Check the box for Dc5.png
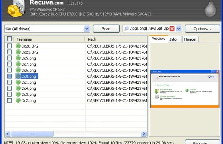The image size is (223, 144). [x=10, y=58]
